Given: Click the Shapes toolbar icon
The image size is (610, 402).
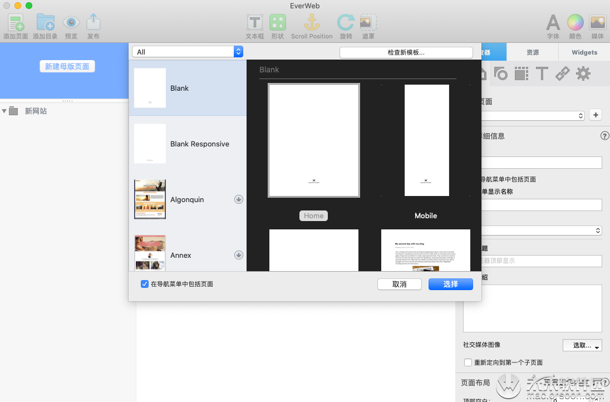Looking at the screenshot, I should pos(278,23).
